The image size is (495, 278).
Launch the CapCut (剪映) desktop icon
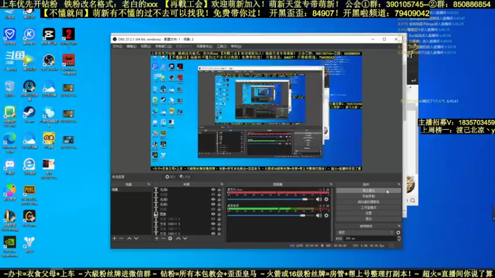(49, 34)
